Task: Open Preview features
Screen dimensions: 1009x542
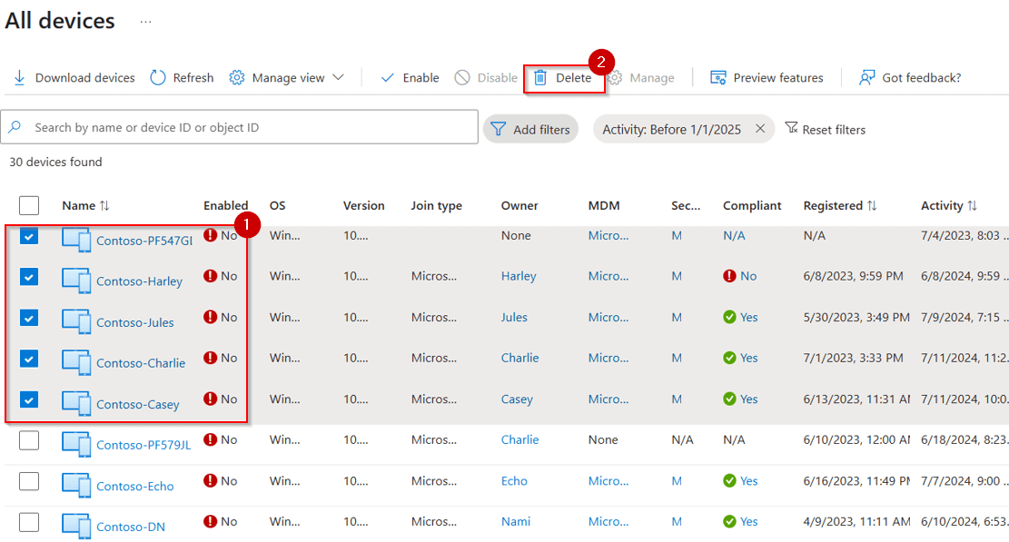Action: point(767,78)
